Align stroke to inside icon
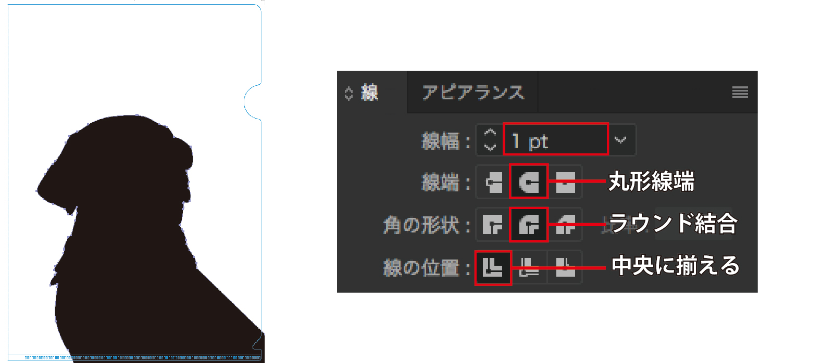 pos(529,267)
